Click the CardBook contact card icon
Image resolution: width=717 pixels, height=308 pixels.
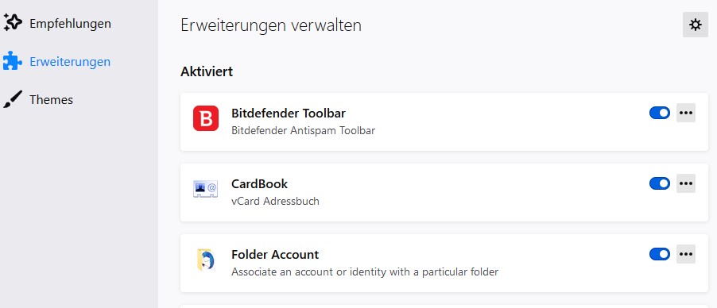click(x=205, y=189)
